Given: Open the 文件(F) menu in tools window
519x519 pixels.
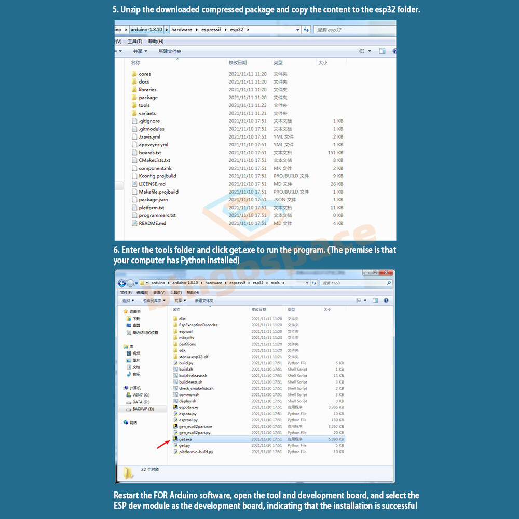Looking at the screenshot, I should tap(126, 293).
